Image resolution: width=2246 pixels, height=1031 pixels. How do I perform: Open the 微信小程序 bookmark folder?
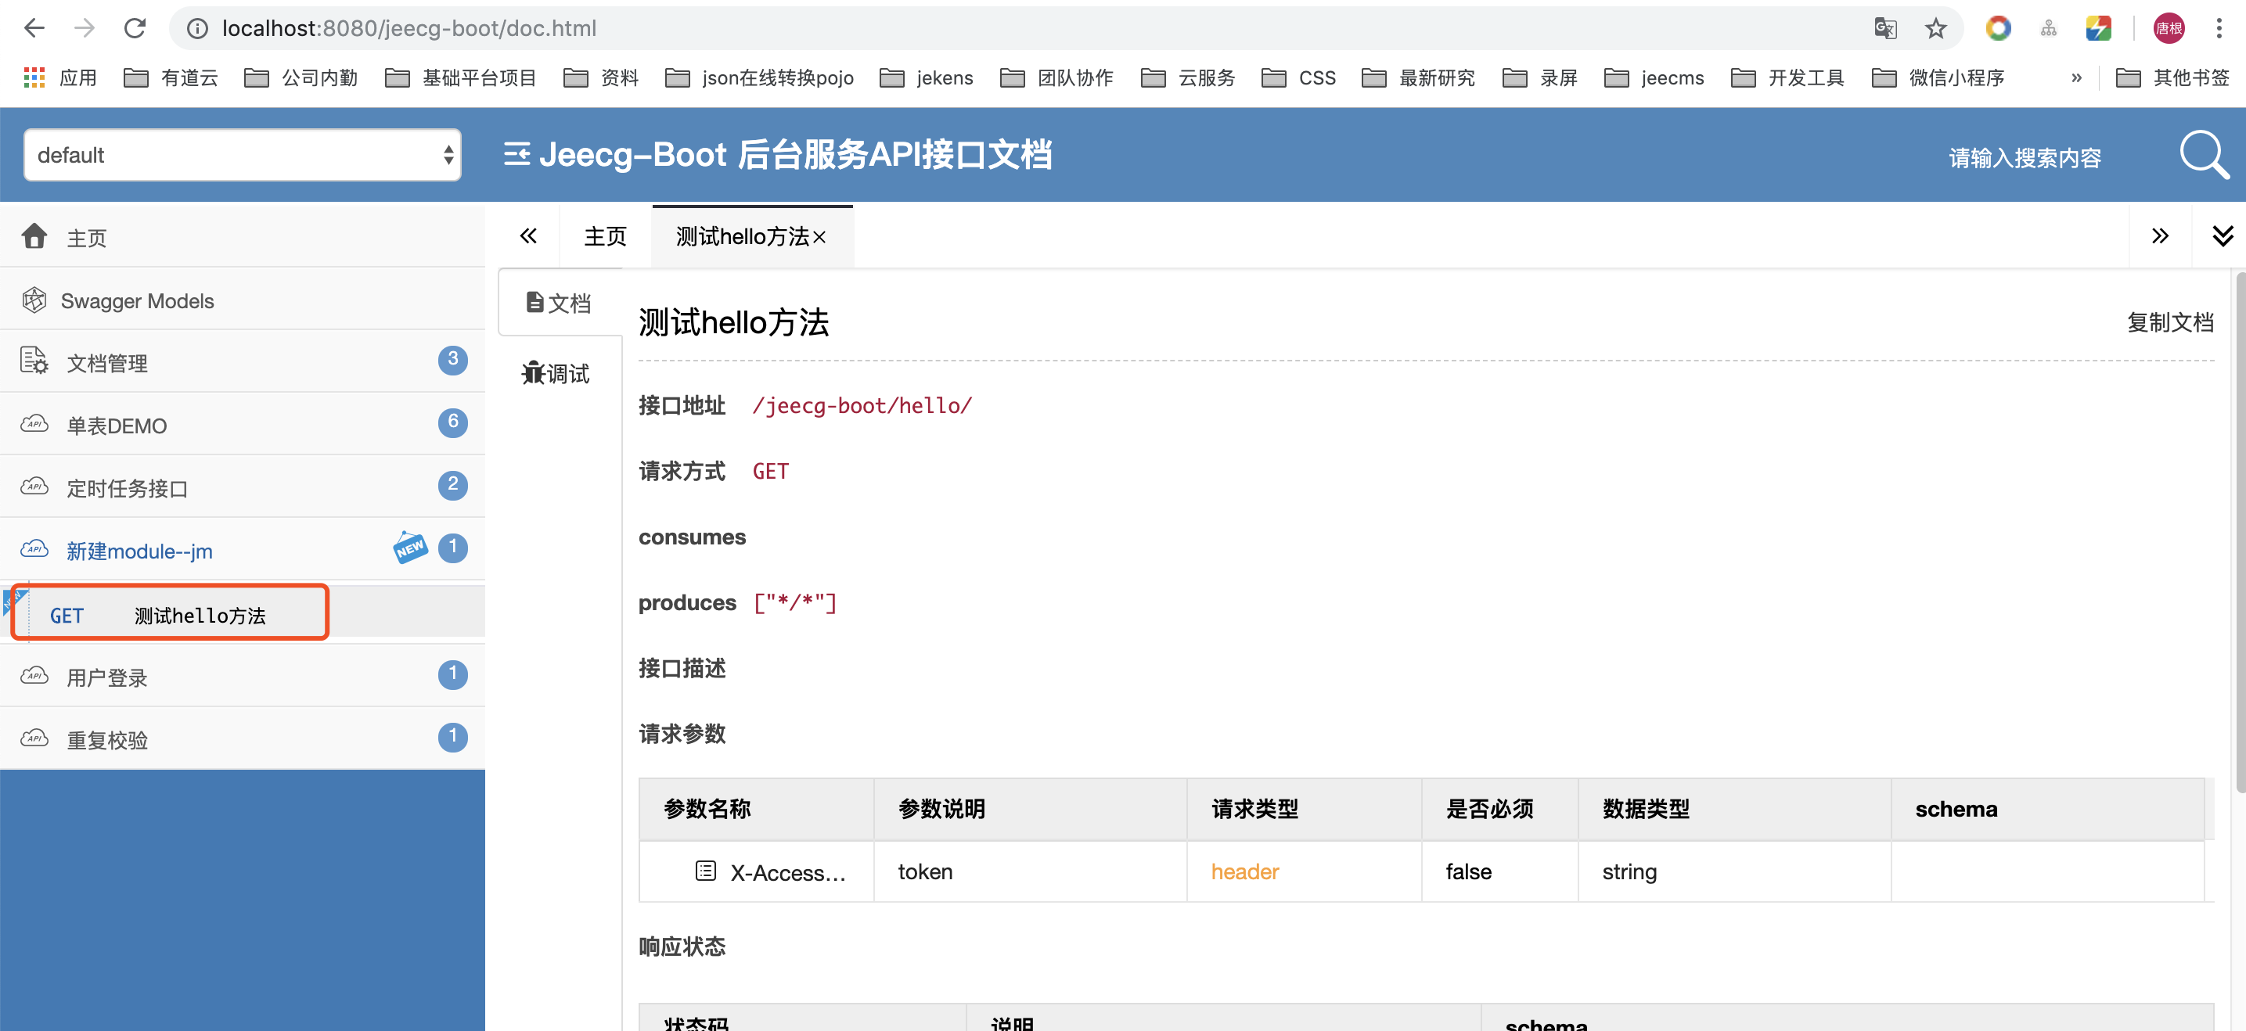click(x=1938, y=78)
